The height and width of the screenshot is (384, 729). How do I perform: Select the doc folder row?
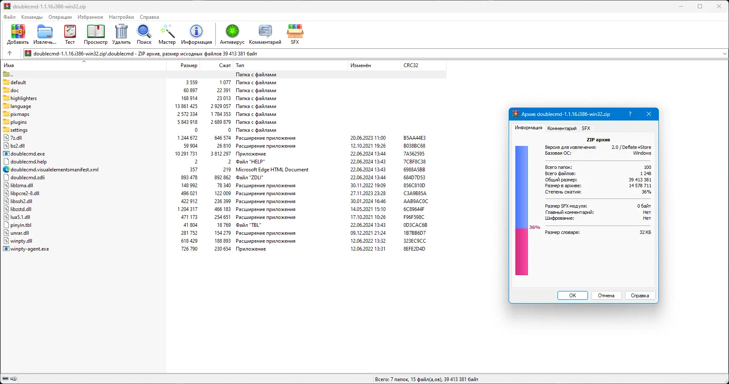click(x=224, y=90)
